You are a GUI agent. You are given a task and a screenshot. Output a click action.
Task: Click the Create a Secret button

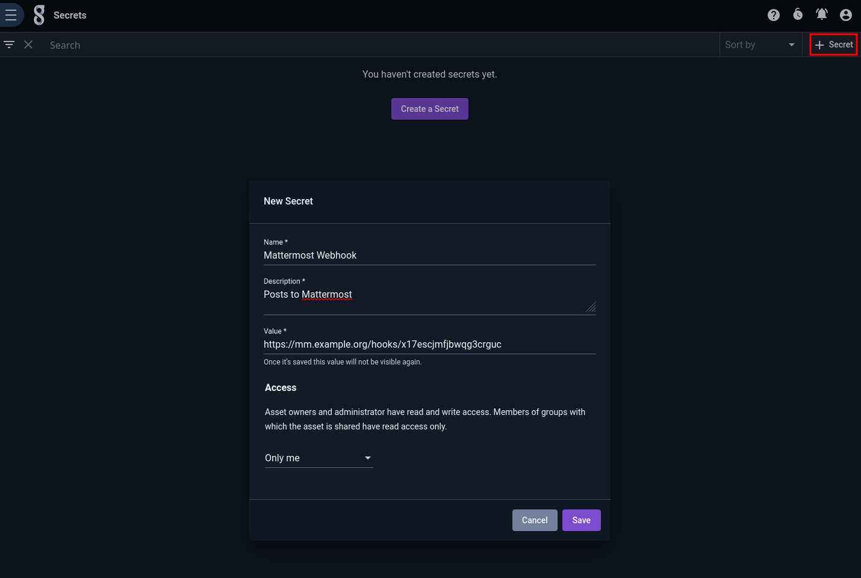(x=430, y=109)
